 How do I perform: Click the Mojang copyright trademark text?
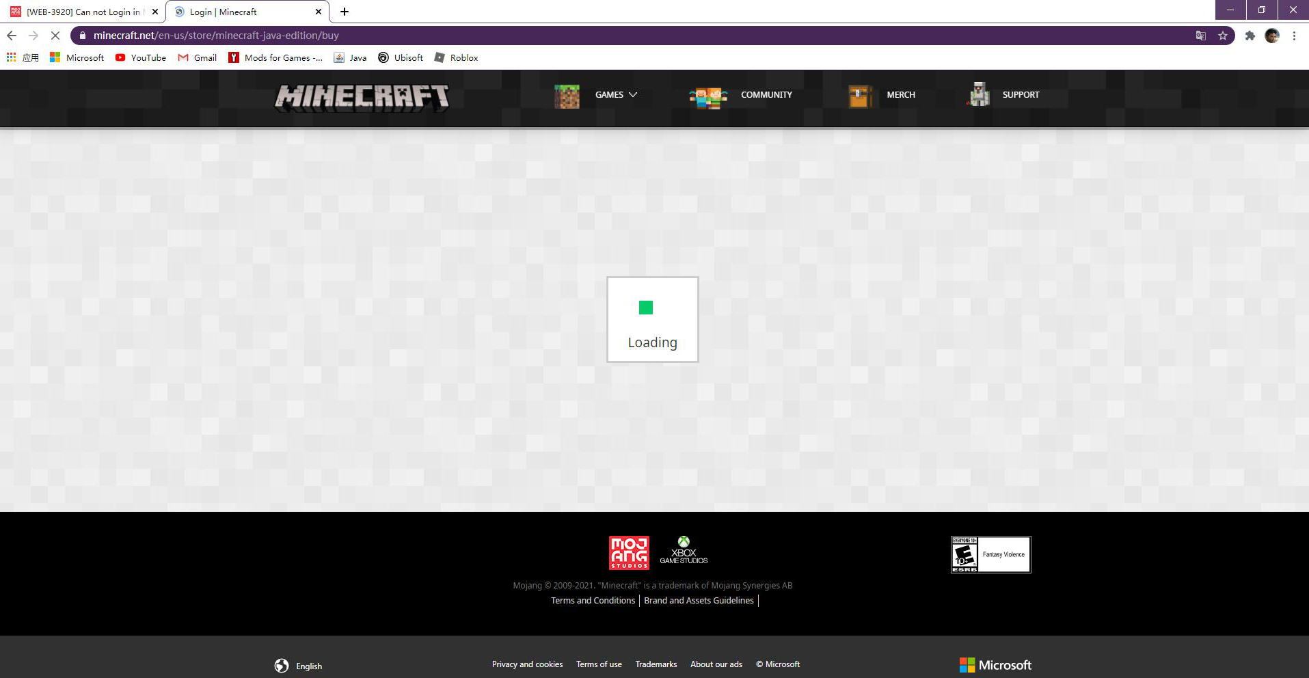pyautogui.click(x=653, y=586)
